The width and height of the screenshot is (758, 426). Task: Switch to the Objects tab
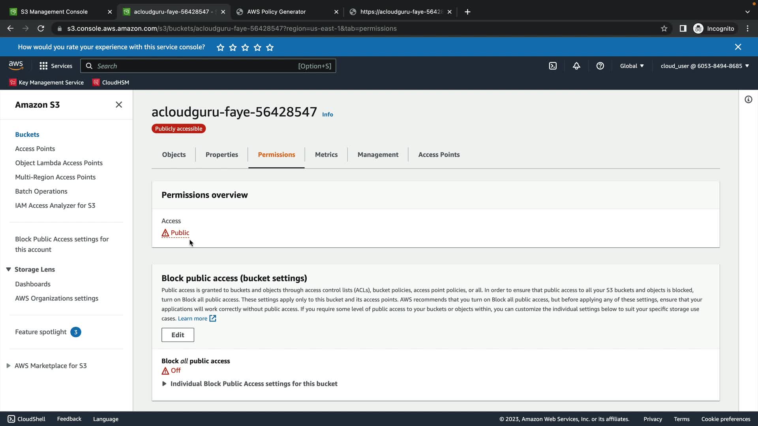(174, 155)
